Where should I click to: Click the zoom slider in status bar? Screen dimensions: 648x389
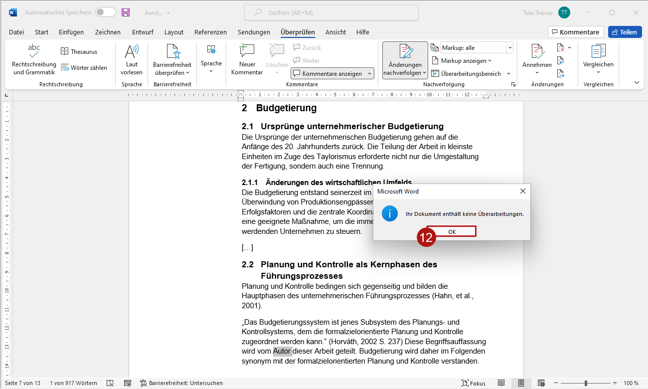click(586, 383)
